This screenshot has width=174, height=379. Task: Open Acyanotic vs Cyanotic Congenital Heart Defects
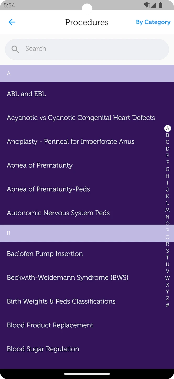point(81,118)
